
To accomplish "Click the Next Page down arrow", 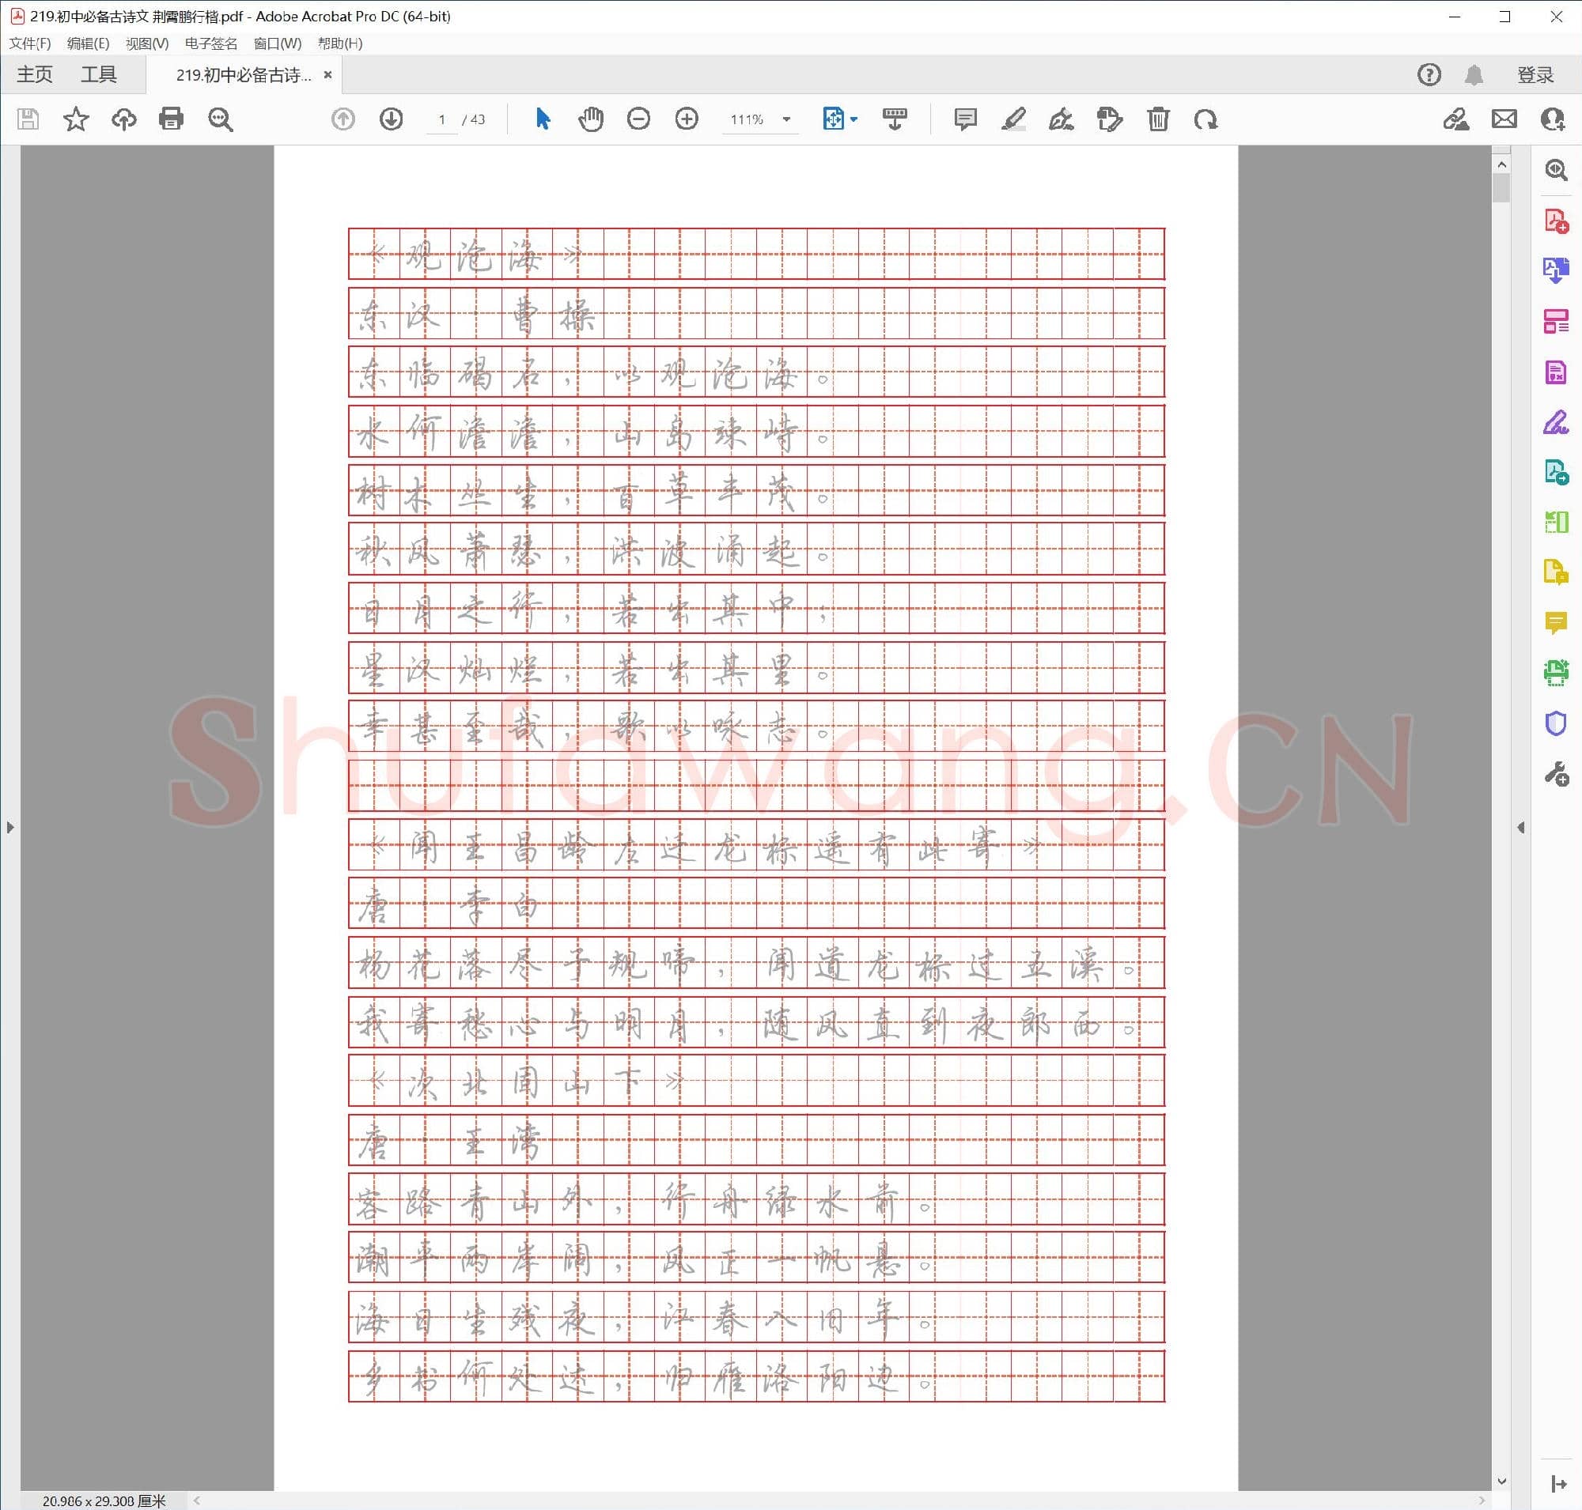I will (391, 119).
